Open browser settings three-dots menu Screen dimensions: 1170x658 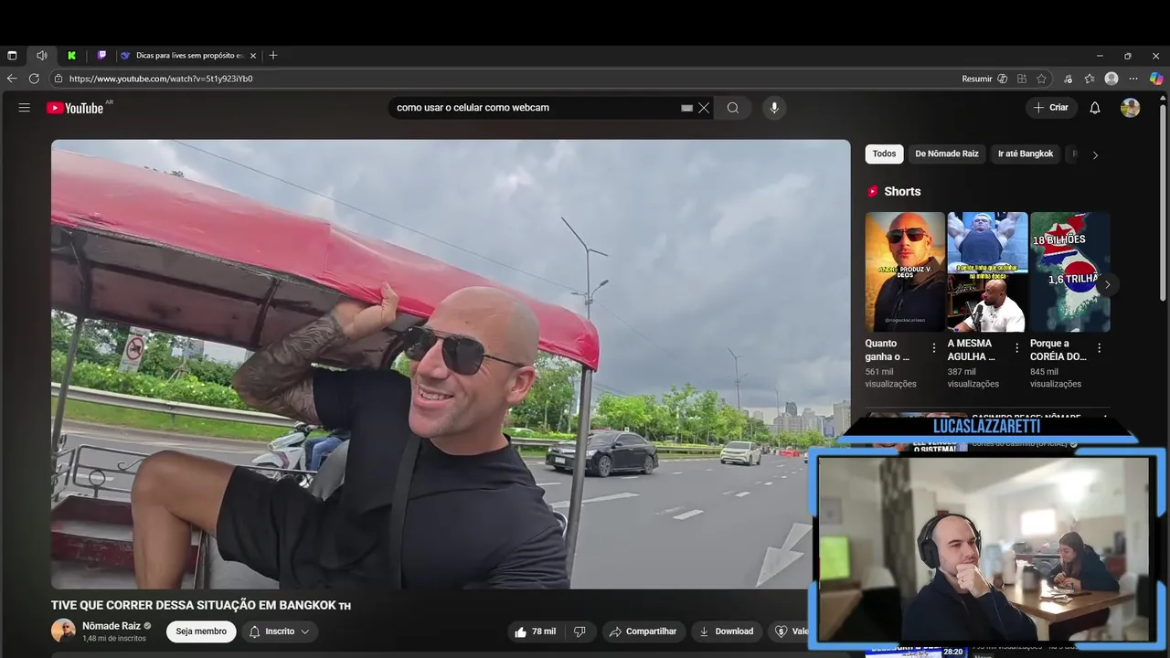1133,79
